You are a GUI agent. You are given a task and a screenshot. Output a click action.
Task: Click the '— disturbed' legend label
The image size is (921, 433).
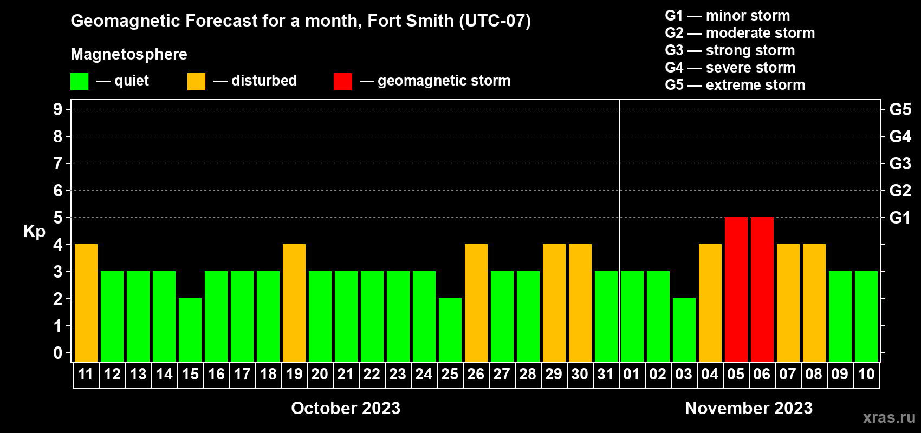(x=255, y=81)
